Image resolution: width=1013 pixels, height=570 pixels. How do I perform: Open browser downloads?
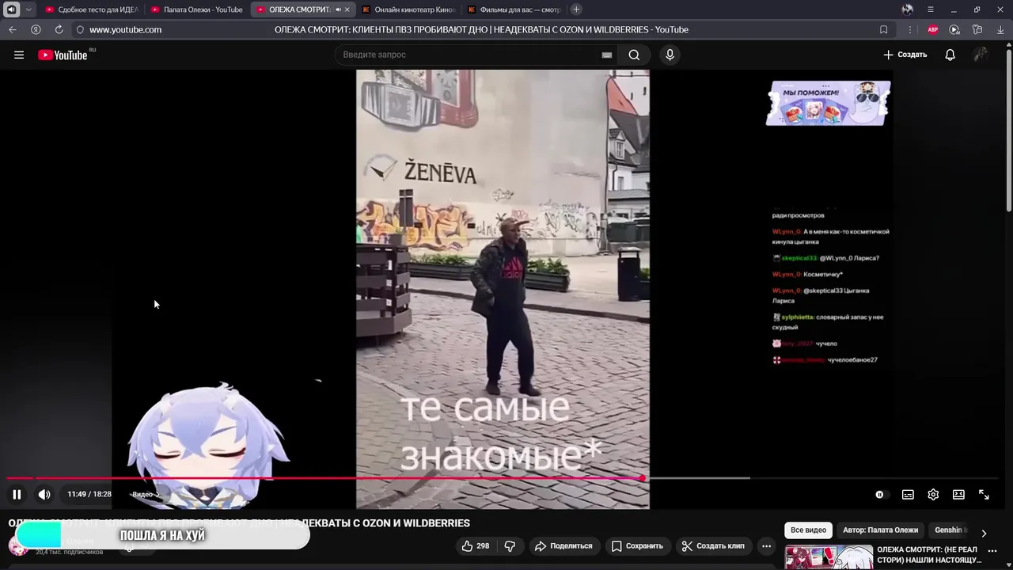[x=1000, y=29]
